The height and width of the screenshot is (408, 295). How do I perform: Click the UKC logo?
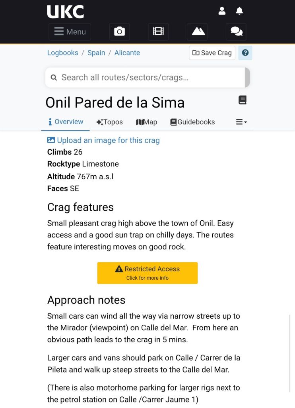tap(66, 12)
